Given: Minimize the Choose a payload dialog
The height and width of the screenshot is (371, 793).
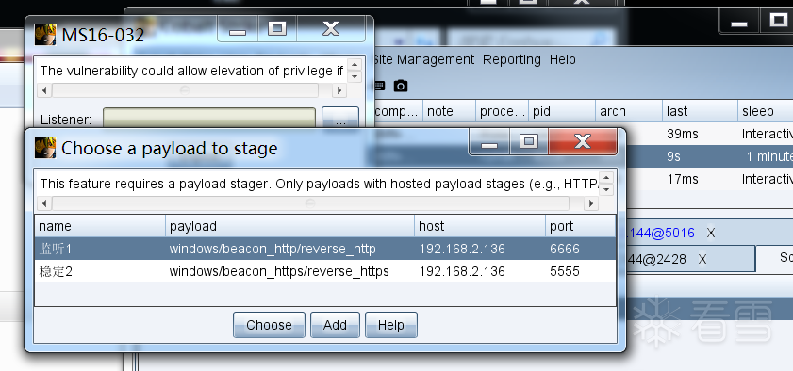Looking at the screenshot, I should (489, 141).
